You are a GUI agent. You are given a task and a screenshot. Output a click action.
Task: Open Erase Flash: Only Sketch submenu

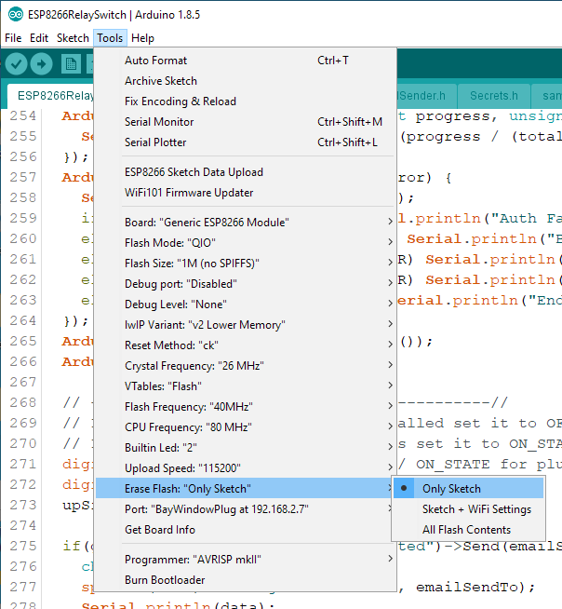click(246, 488)
